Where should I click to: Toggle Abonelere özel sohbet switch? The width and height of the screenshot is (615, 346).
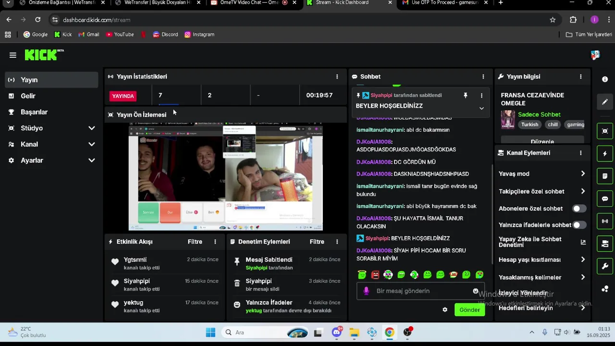[x=579, y=209]
